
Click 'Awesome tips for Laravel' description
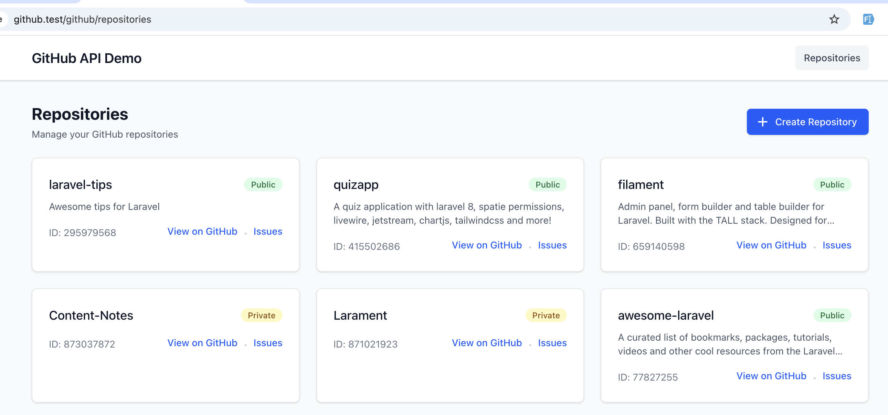pyautogui.click(x=104, y=206)
